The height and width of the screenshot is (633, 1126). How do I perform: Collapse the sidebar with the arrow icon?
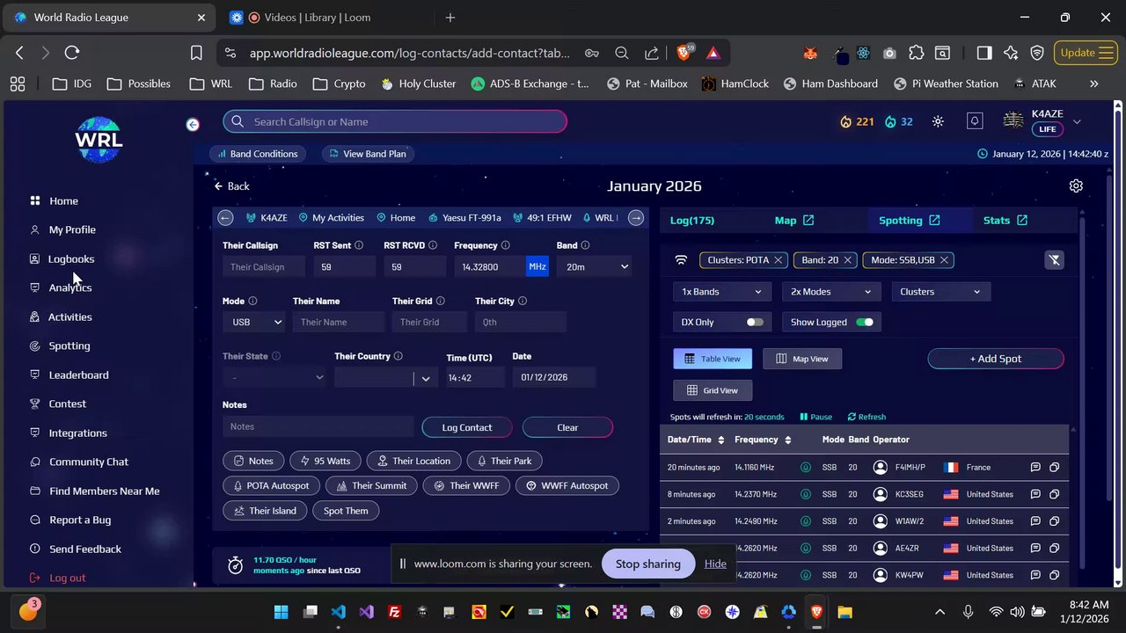point(193,124)
